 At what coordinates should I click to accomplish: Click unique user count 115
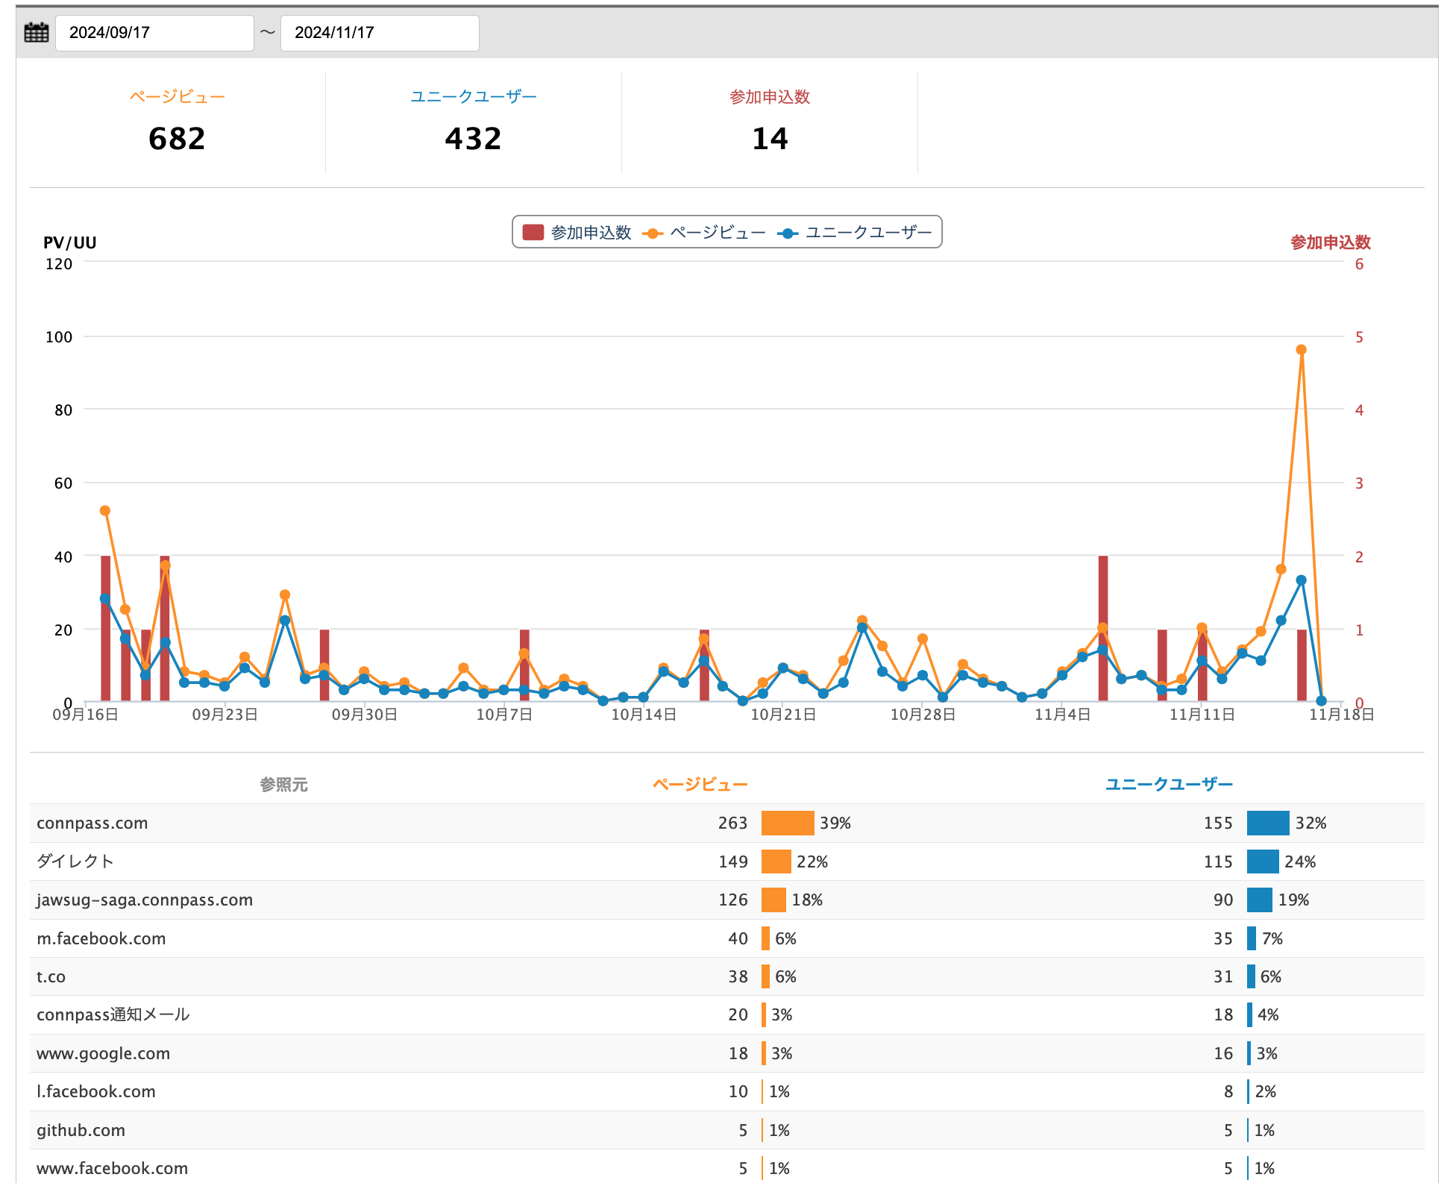[x=1218, y=862]
